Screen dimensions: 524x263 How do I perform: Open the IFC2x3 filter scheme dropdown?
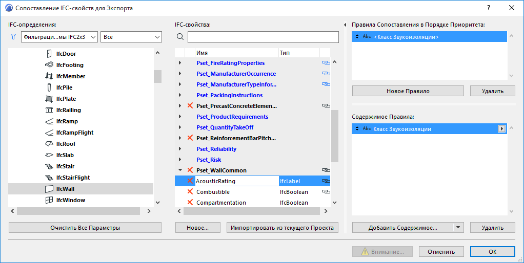[x=59, y=37]
